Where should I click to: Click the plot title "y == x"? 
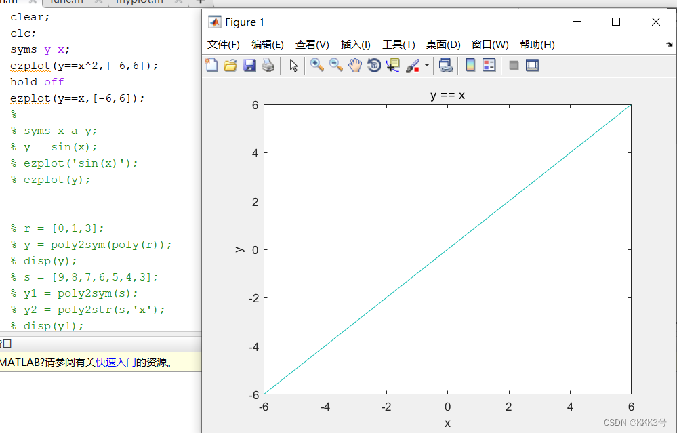447,95
